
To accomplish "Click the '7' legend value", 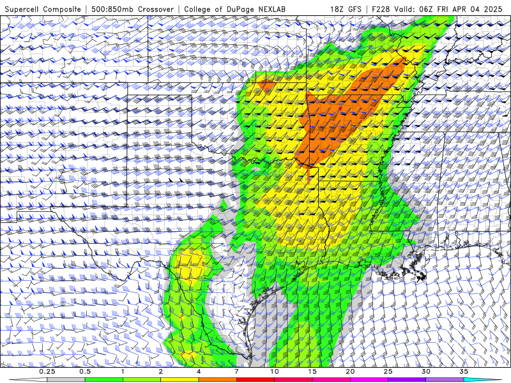I will [x=236, y=372].
